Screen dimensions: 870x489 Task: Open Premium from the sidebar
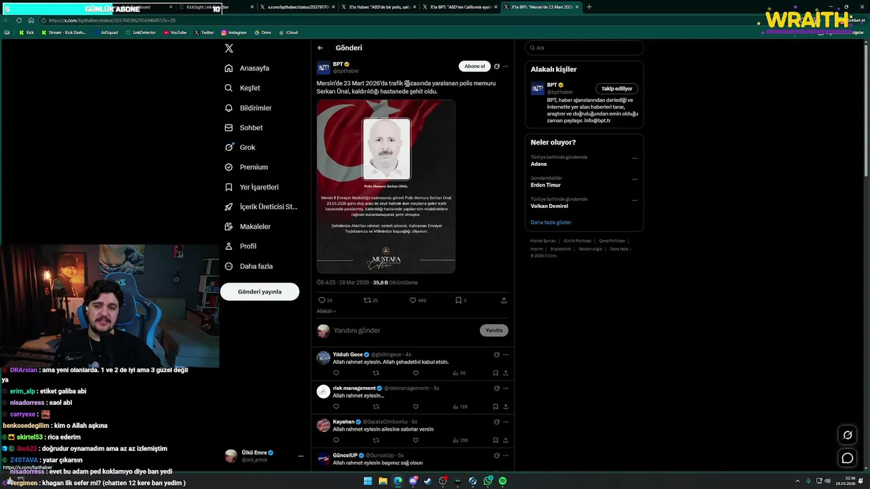click(246, 167)
